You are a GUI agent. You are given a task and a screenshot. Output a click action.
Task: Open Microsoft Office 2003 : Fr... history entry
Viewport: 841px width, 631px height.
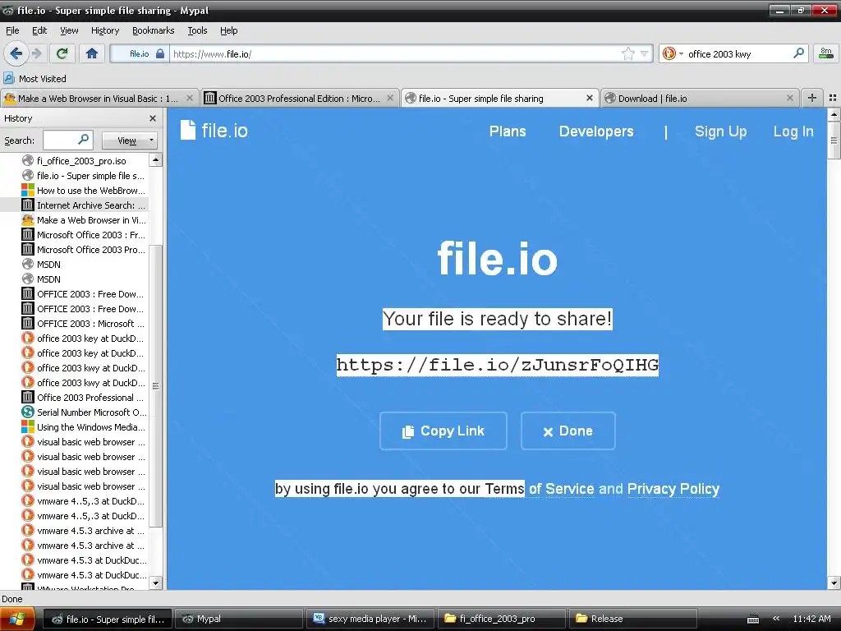tap(74, 235)
